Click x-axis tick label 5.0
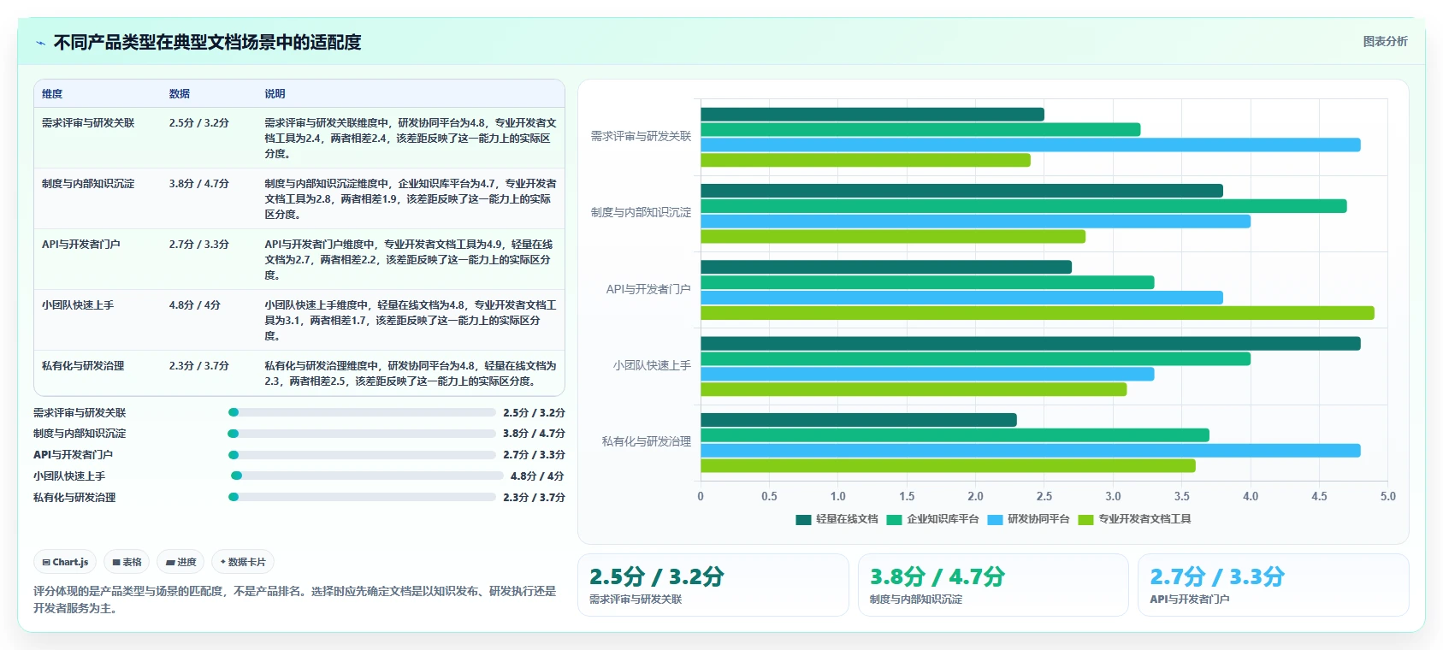This screenshot has height=650, width=1443. click(1387, 496)
